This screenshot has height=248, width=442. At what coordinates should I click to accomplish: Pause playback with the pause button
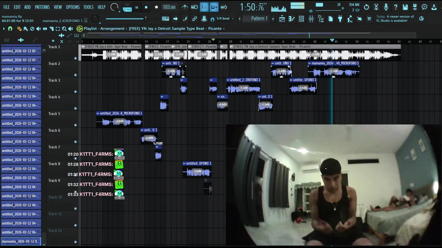(137, 7)
